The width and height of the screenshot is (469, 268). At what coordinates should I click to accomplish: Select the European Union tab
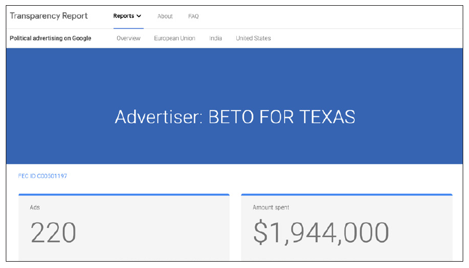coord(175,39)
